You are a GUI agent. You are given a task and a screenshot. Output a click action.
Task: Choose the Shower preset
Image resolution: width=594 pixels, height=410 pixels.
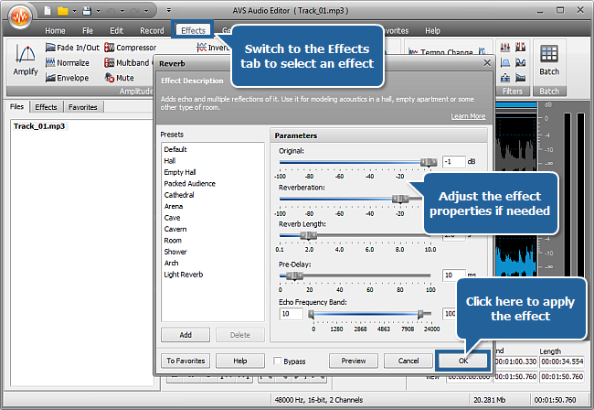(x=175, y=252)
